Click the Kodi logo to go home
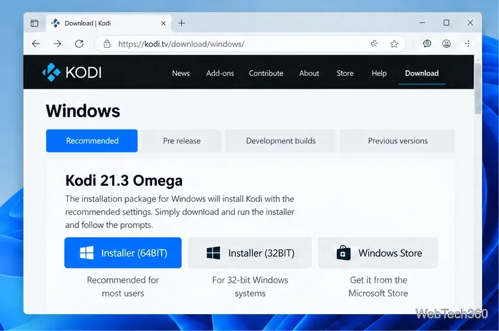 [72, 72]
